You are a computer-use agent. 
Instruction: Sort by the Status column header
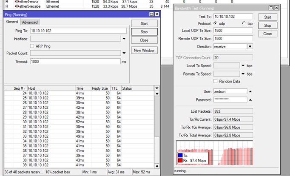[137, 88]
